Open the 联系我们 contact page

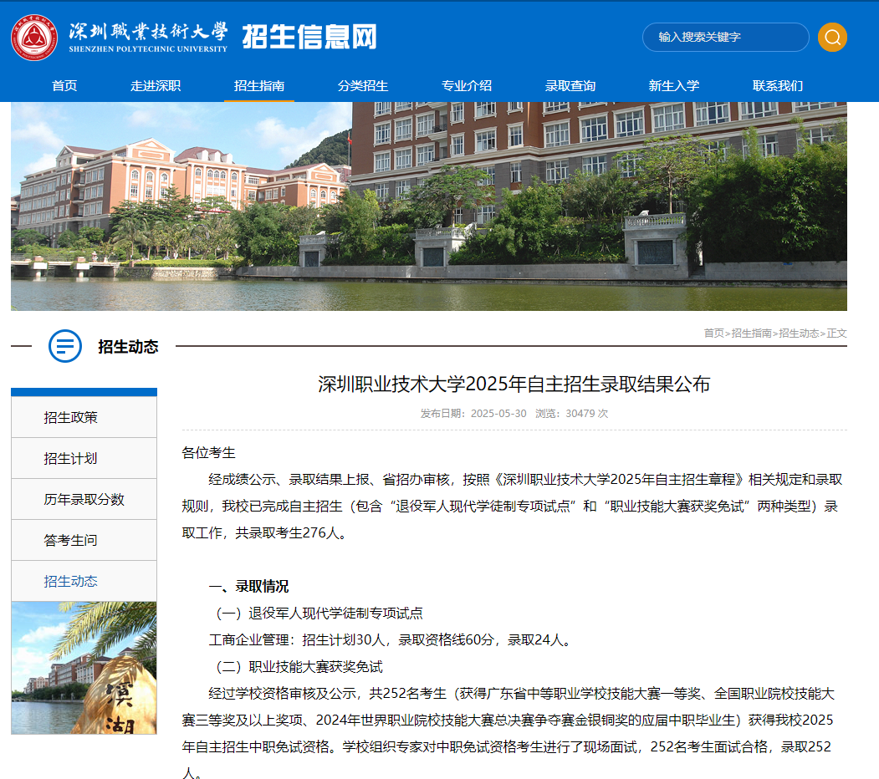(x=776, y=85)
